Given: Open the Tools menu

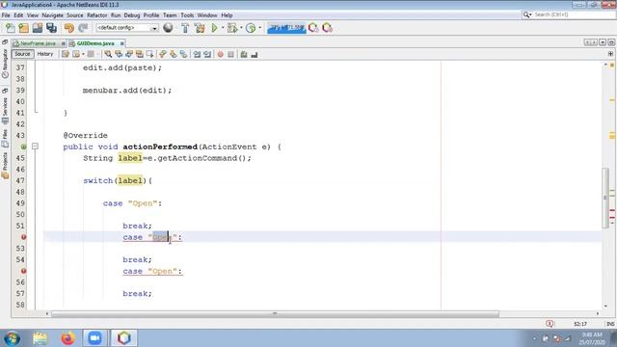Looking at the screenshot, I should pos(187,15).
